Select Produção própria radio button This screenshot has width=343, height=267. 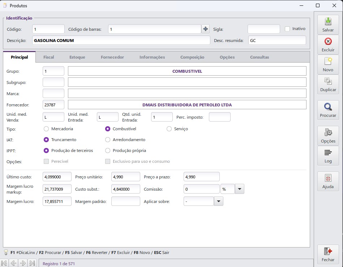108,151
